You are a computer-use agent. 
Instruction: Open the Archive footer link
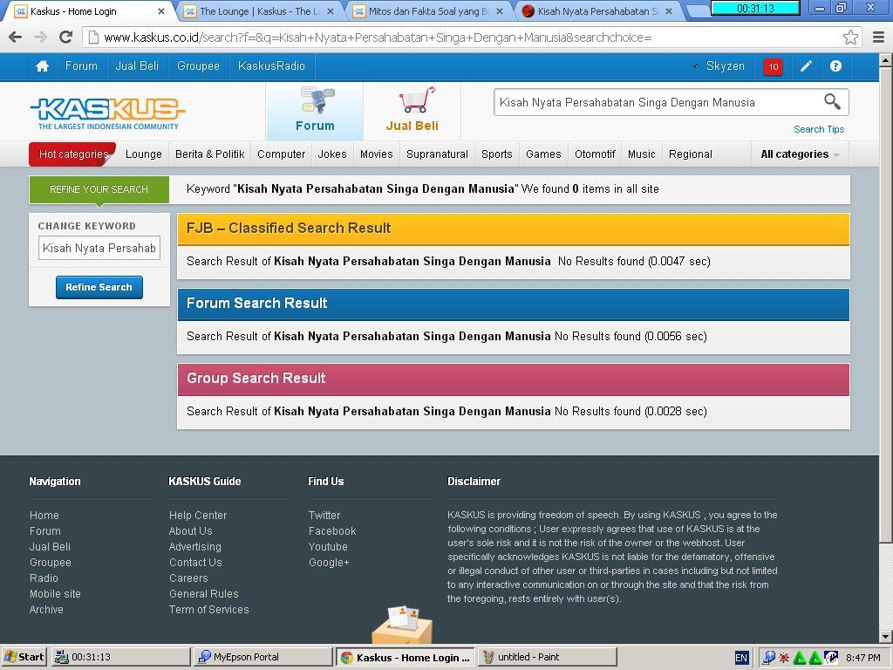pyautogui.click(x=46, y=610)
